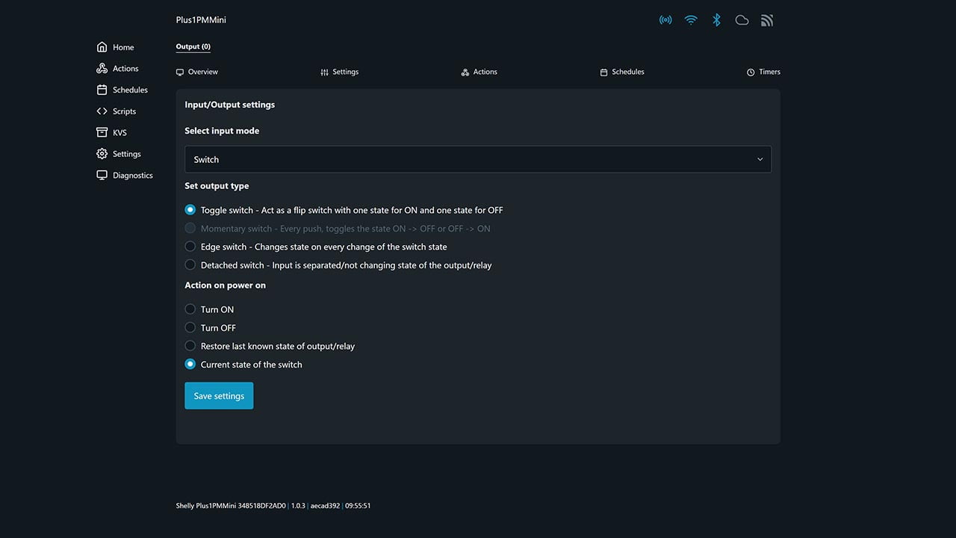
Task: Click the Home house icon in sidebar
Action: tap(102, 47)
